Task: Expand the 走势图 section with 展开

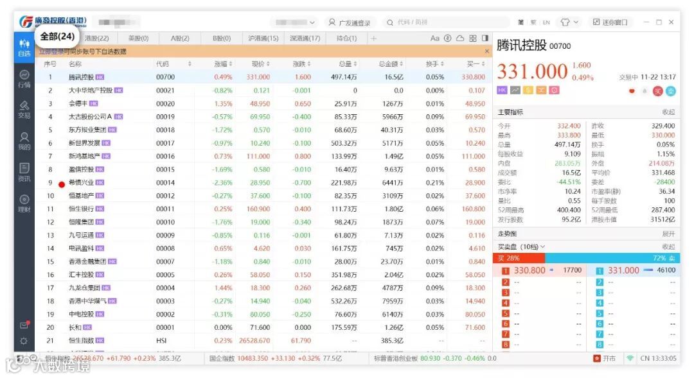Action: 668,234
